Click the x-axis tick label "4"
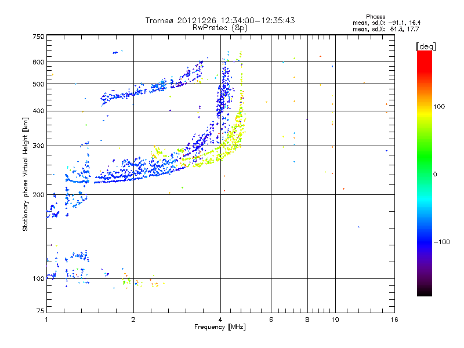This screenshot has height=348, width=464. (220, 320)
